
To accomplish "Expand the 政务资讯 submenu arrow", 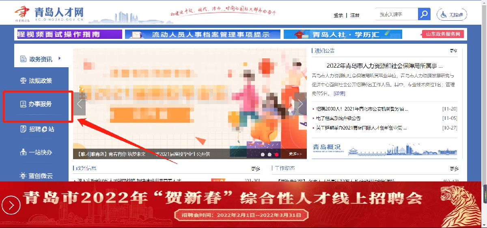I will [59, 59].
